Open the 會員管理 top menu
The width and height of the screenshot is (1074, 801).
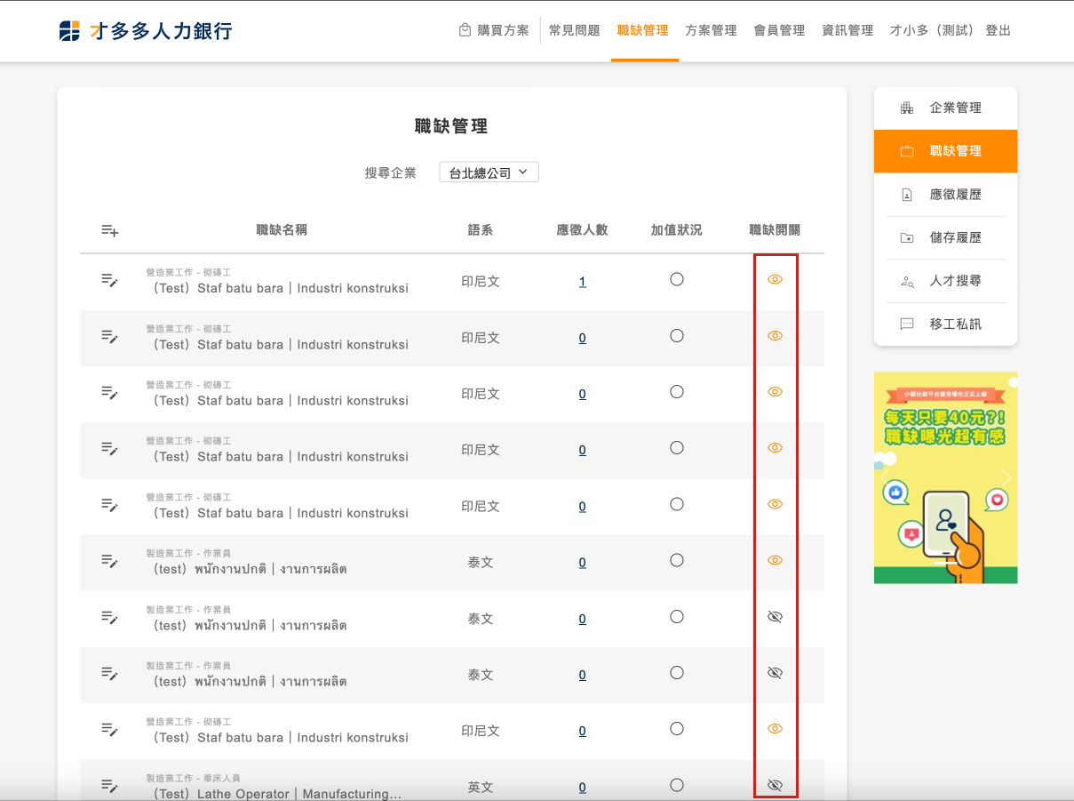tap(779, 30)
